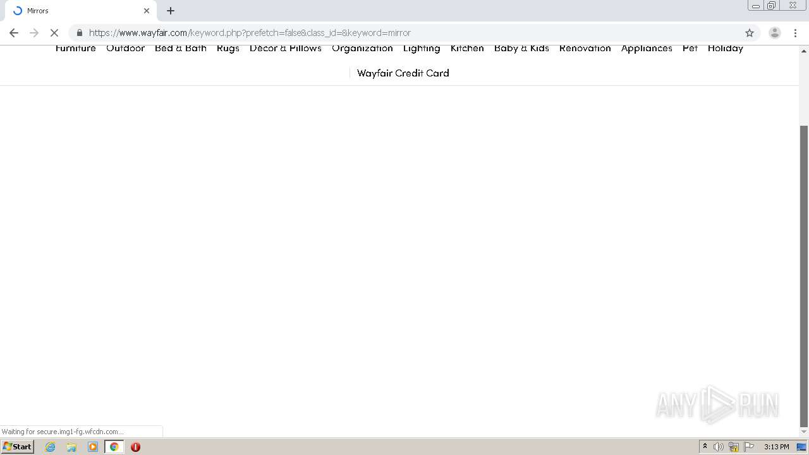This screenshot has width=809, height=455.
Task: Open Décor & Pillows category
Action: click(286, 49)
